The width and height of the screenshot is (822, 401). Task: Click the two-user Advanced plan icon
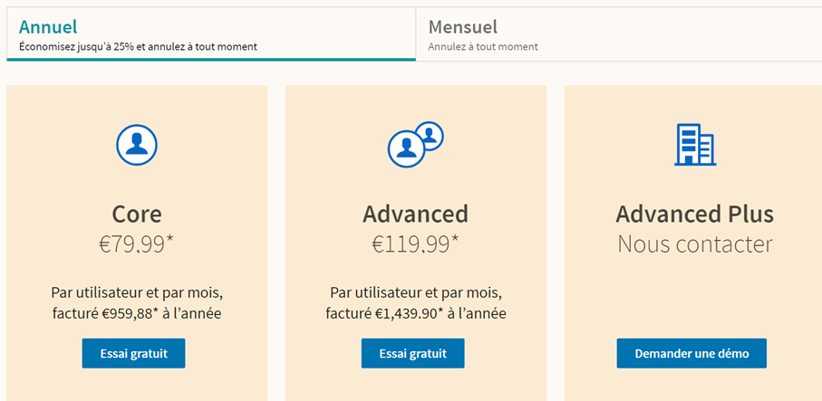click(x=416, y=145)
